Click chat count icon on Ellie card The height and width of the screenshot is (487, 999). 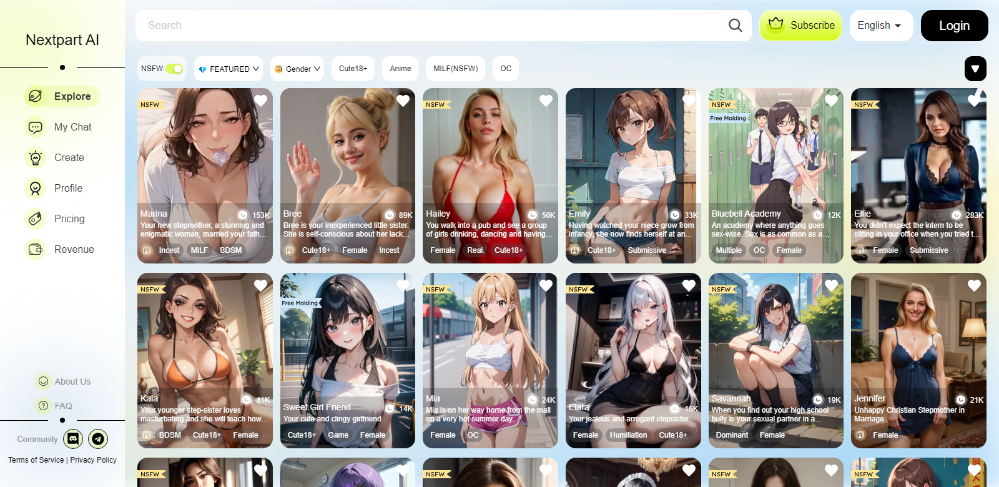click(x=956, y=215)
